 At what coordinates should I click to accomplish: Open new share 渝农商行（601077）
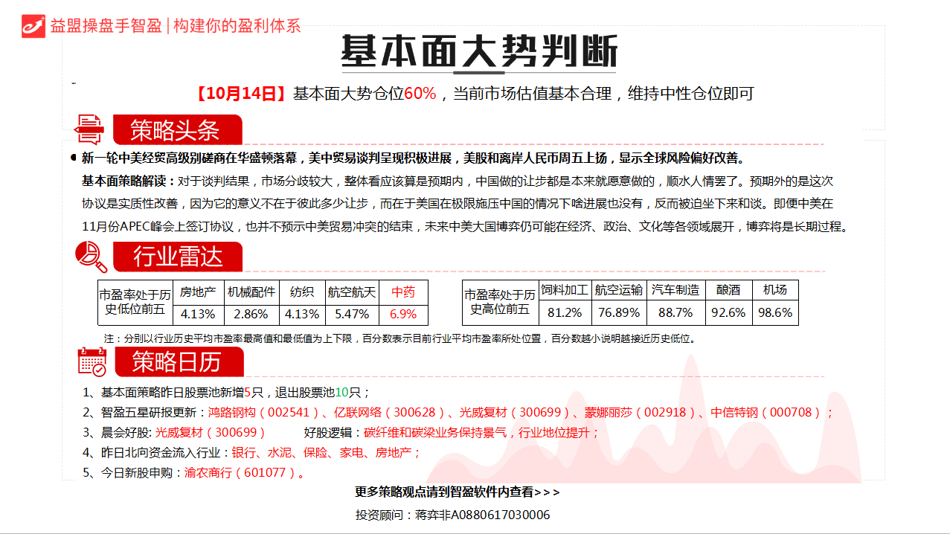pos(240,472)
